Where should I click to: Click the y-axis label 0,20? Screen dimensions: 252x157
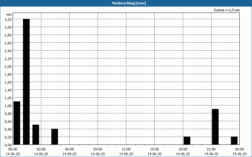tap(8, 137)
